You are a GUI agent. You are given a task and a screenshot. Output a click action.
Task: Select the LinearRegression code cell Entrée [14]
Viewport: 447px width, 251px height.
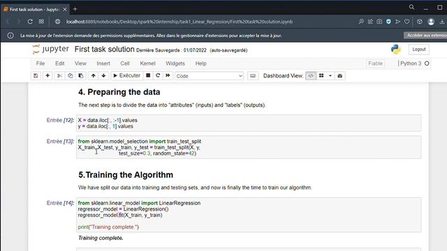coord(249,215)
